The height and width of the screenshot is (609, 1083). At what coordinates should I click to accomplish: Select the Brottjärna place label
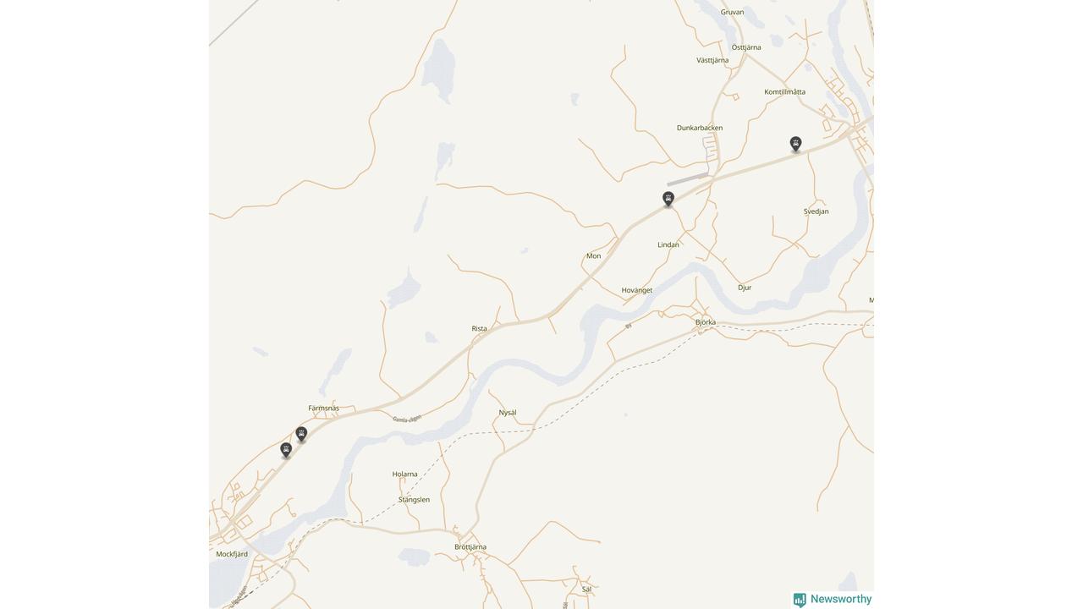[x=470, y=547]
